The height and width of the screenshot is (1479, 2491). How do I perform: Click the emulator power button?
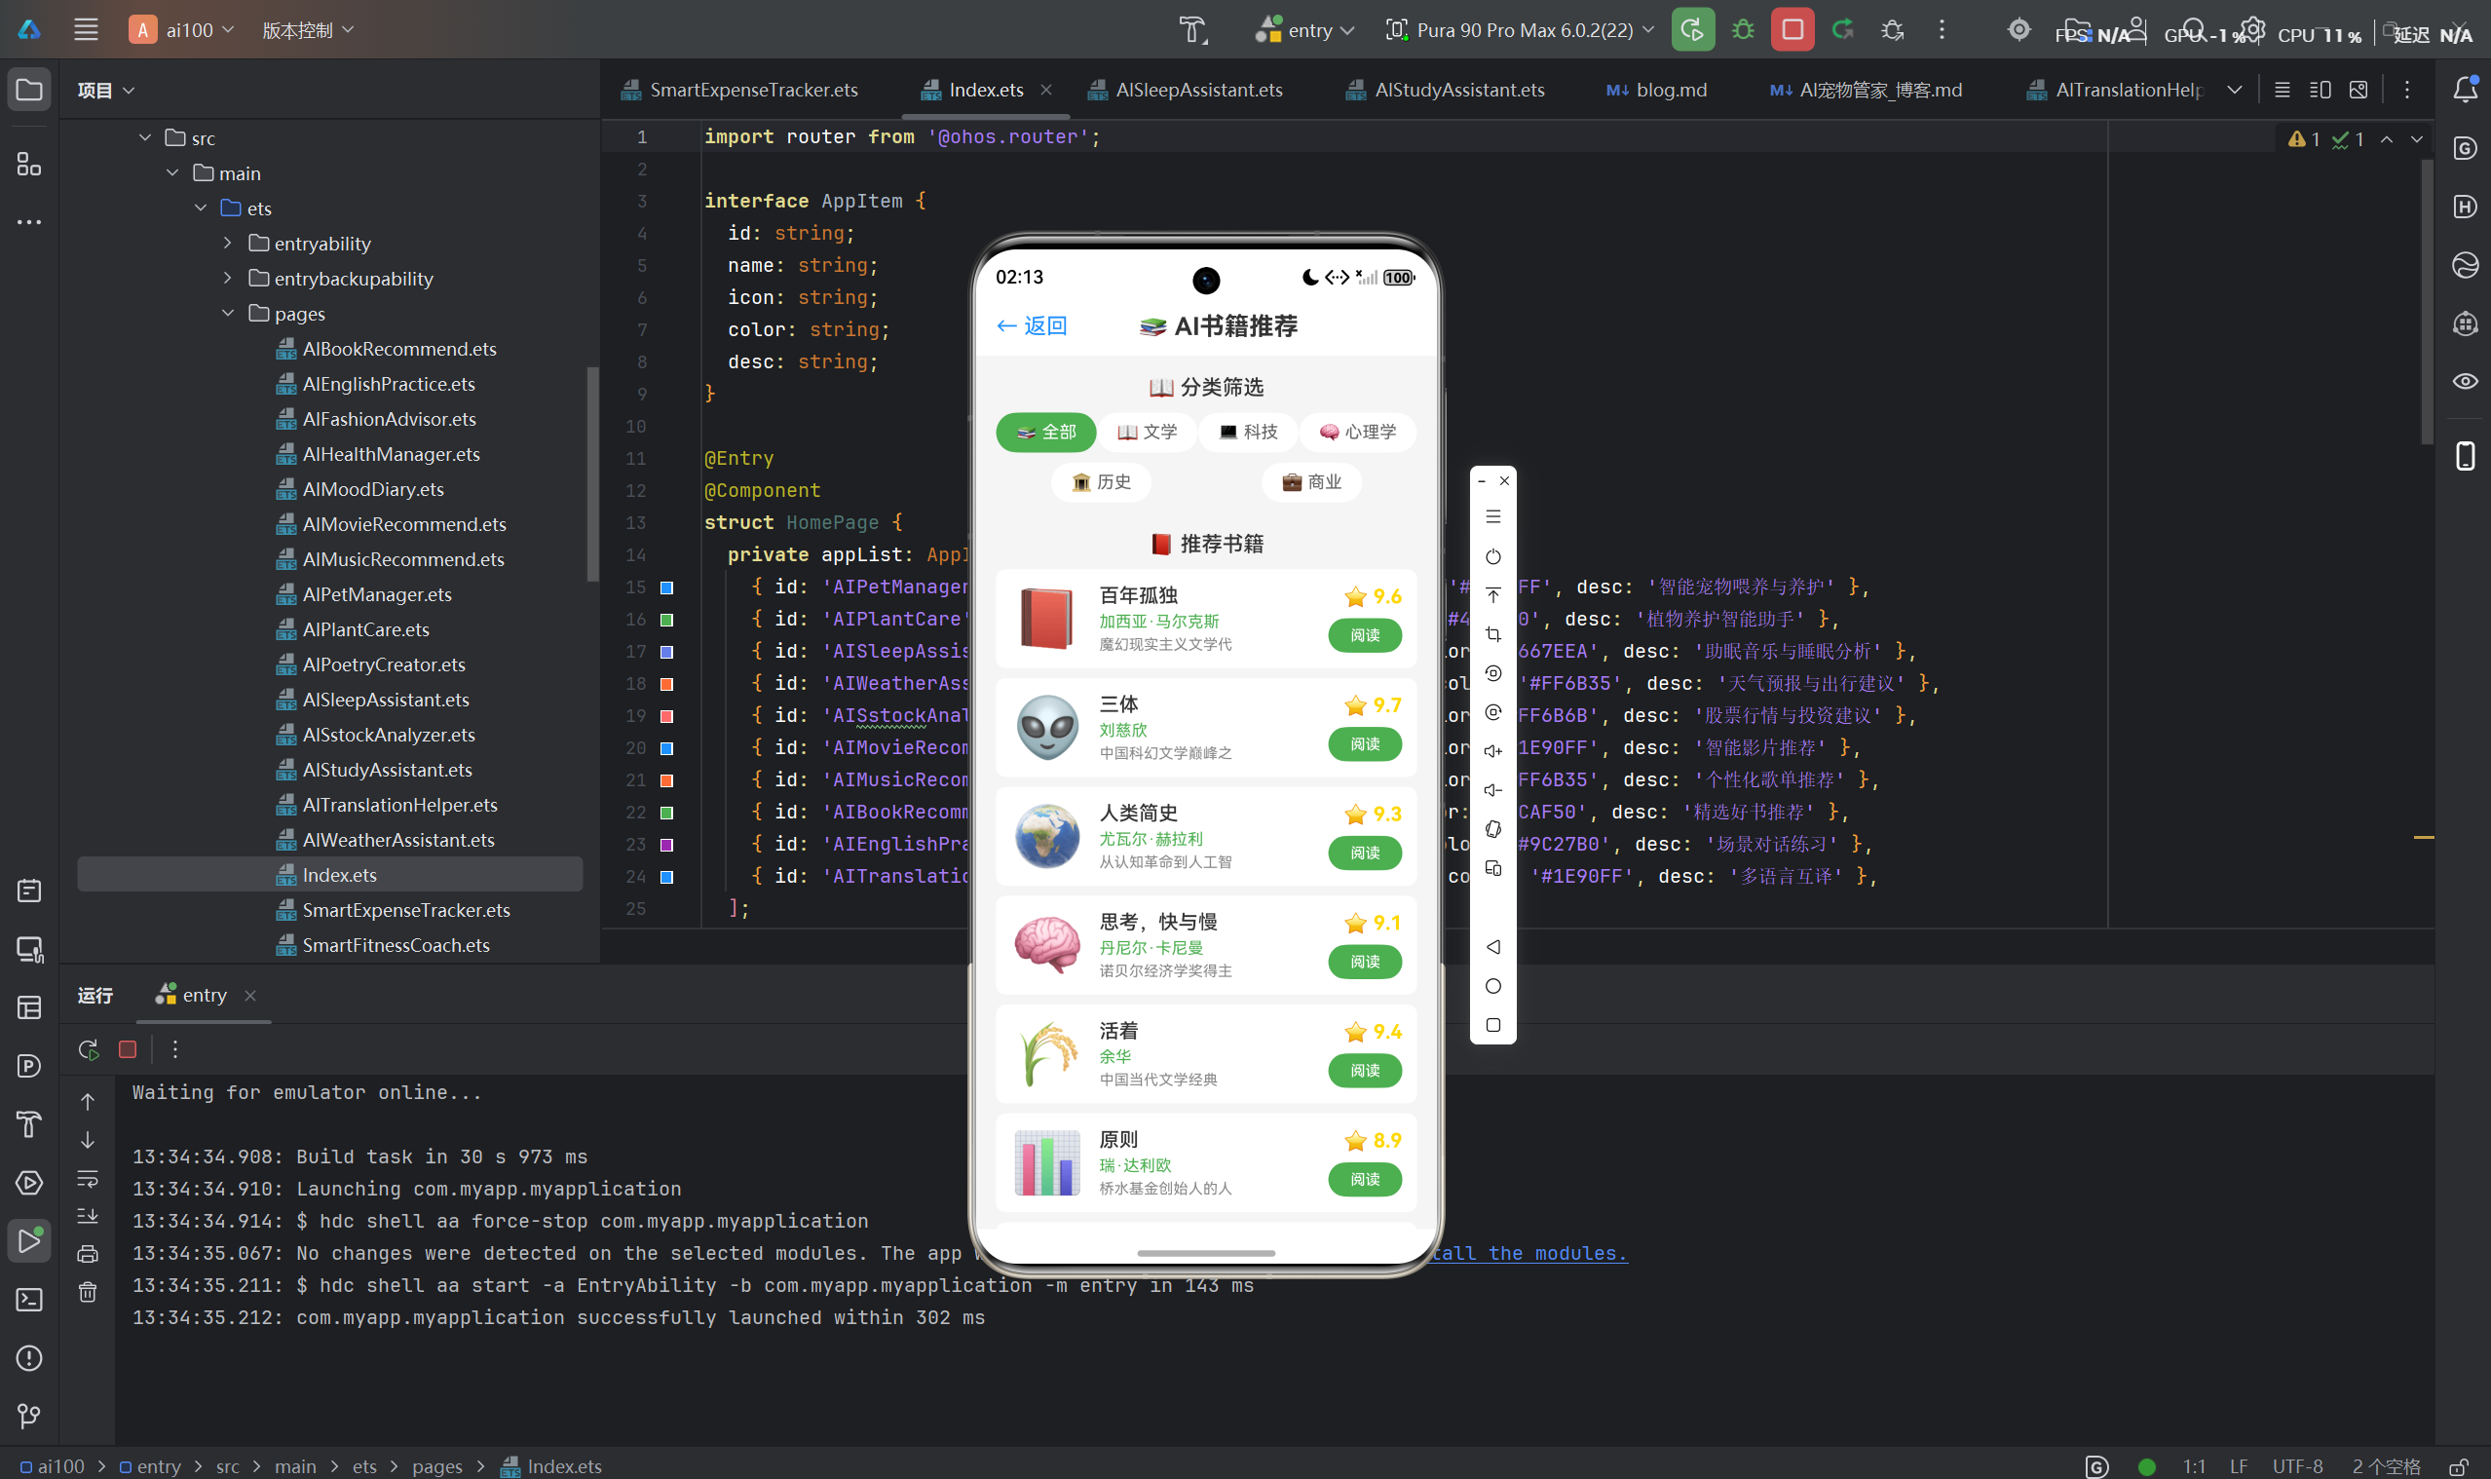(x=1492, y=556)
